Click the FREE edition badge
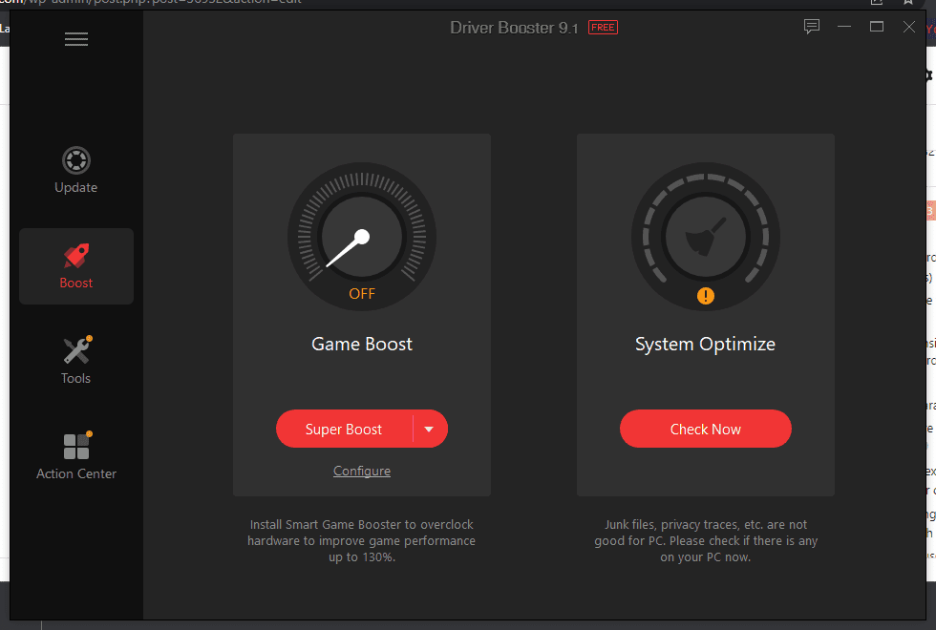936x630 pixels. (603, 28)
